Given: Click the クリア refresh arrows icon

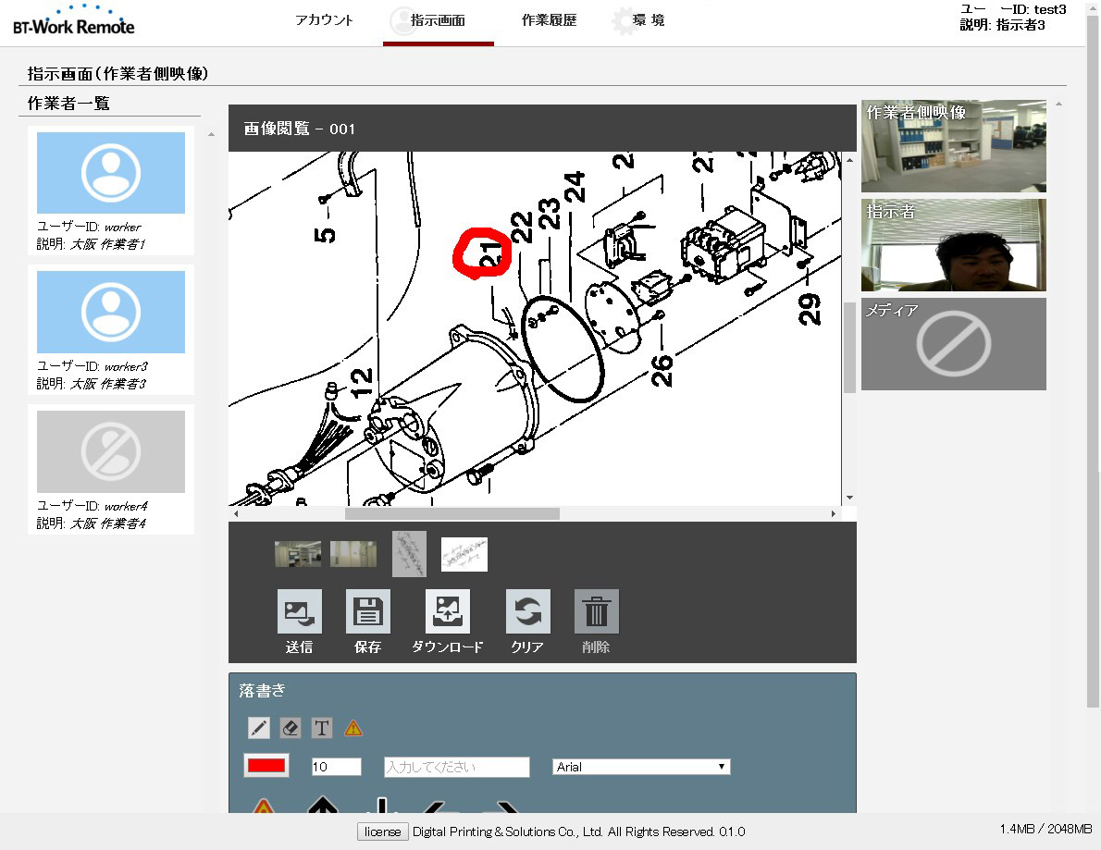Looking at the screenshot, I should [x=527, y=612].
